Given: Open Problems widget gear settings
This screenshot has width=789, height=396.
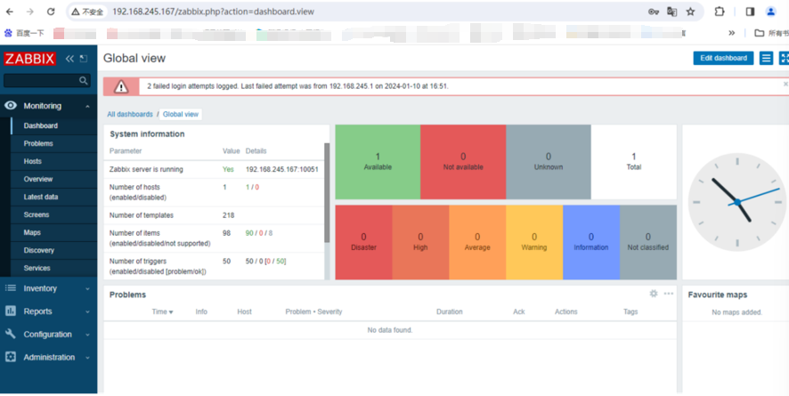Looking at the screenshot, I should point(654,294).
